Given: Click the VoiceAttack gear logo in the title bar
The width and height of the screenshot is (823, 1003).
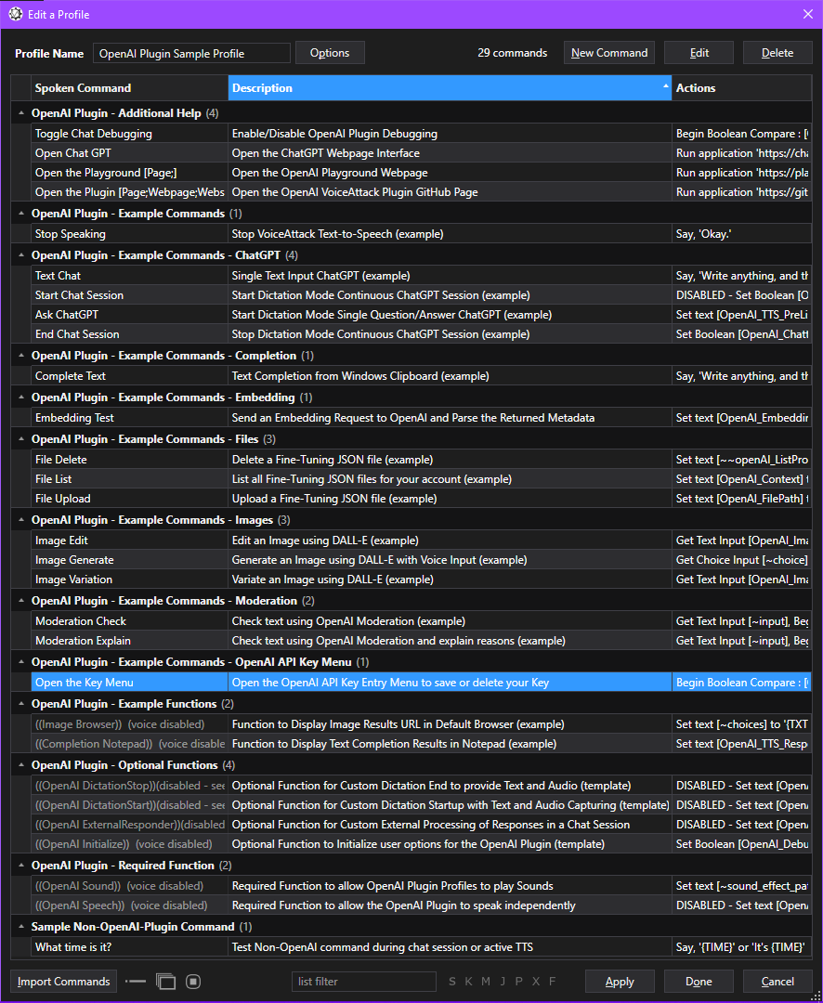Looking at the screenshot, I should click(13, 14).
